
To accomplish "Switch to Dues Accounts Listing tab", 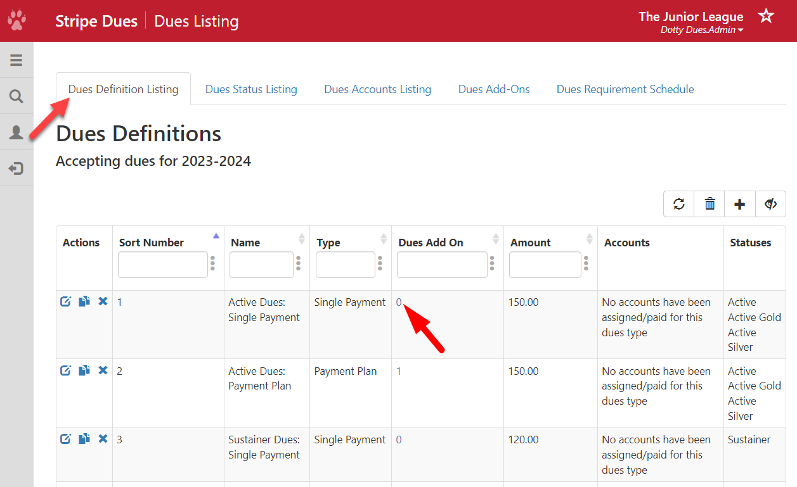I will tap(378, 89).
